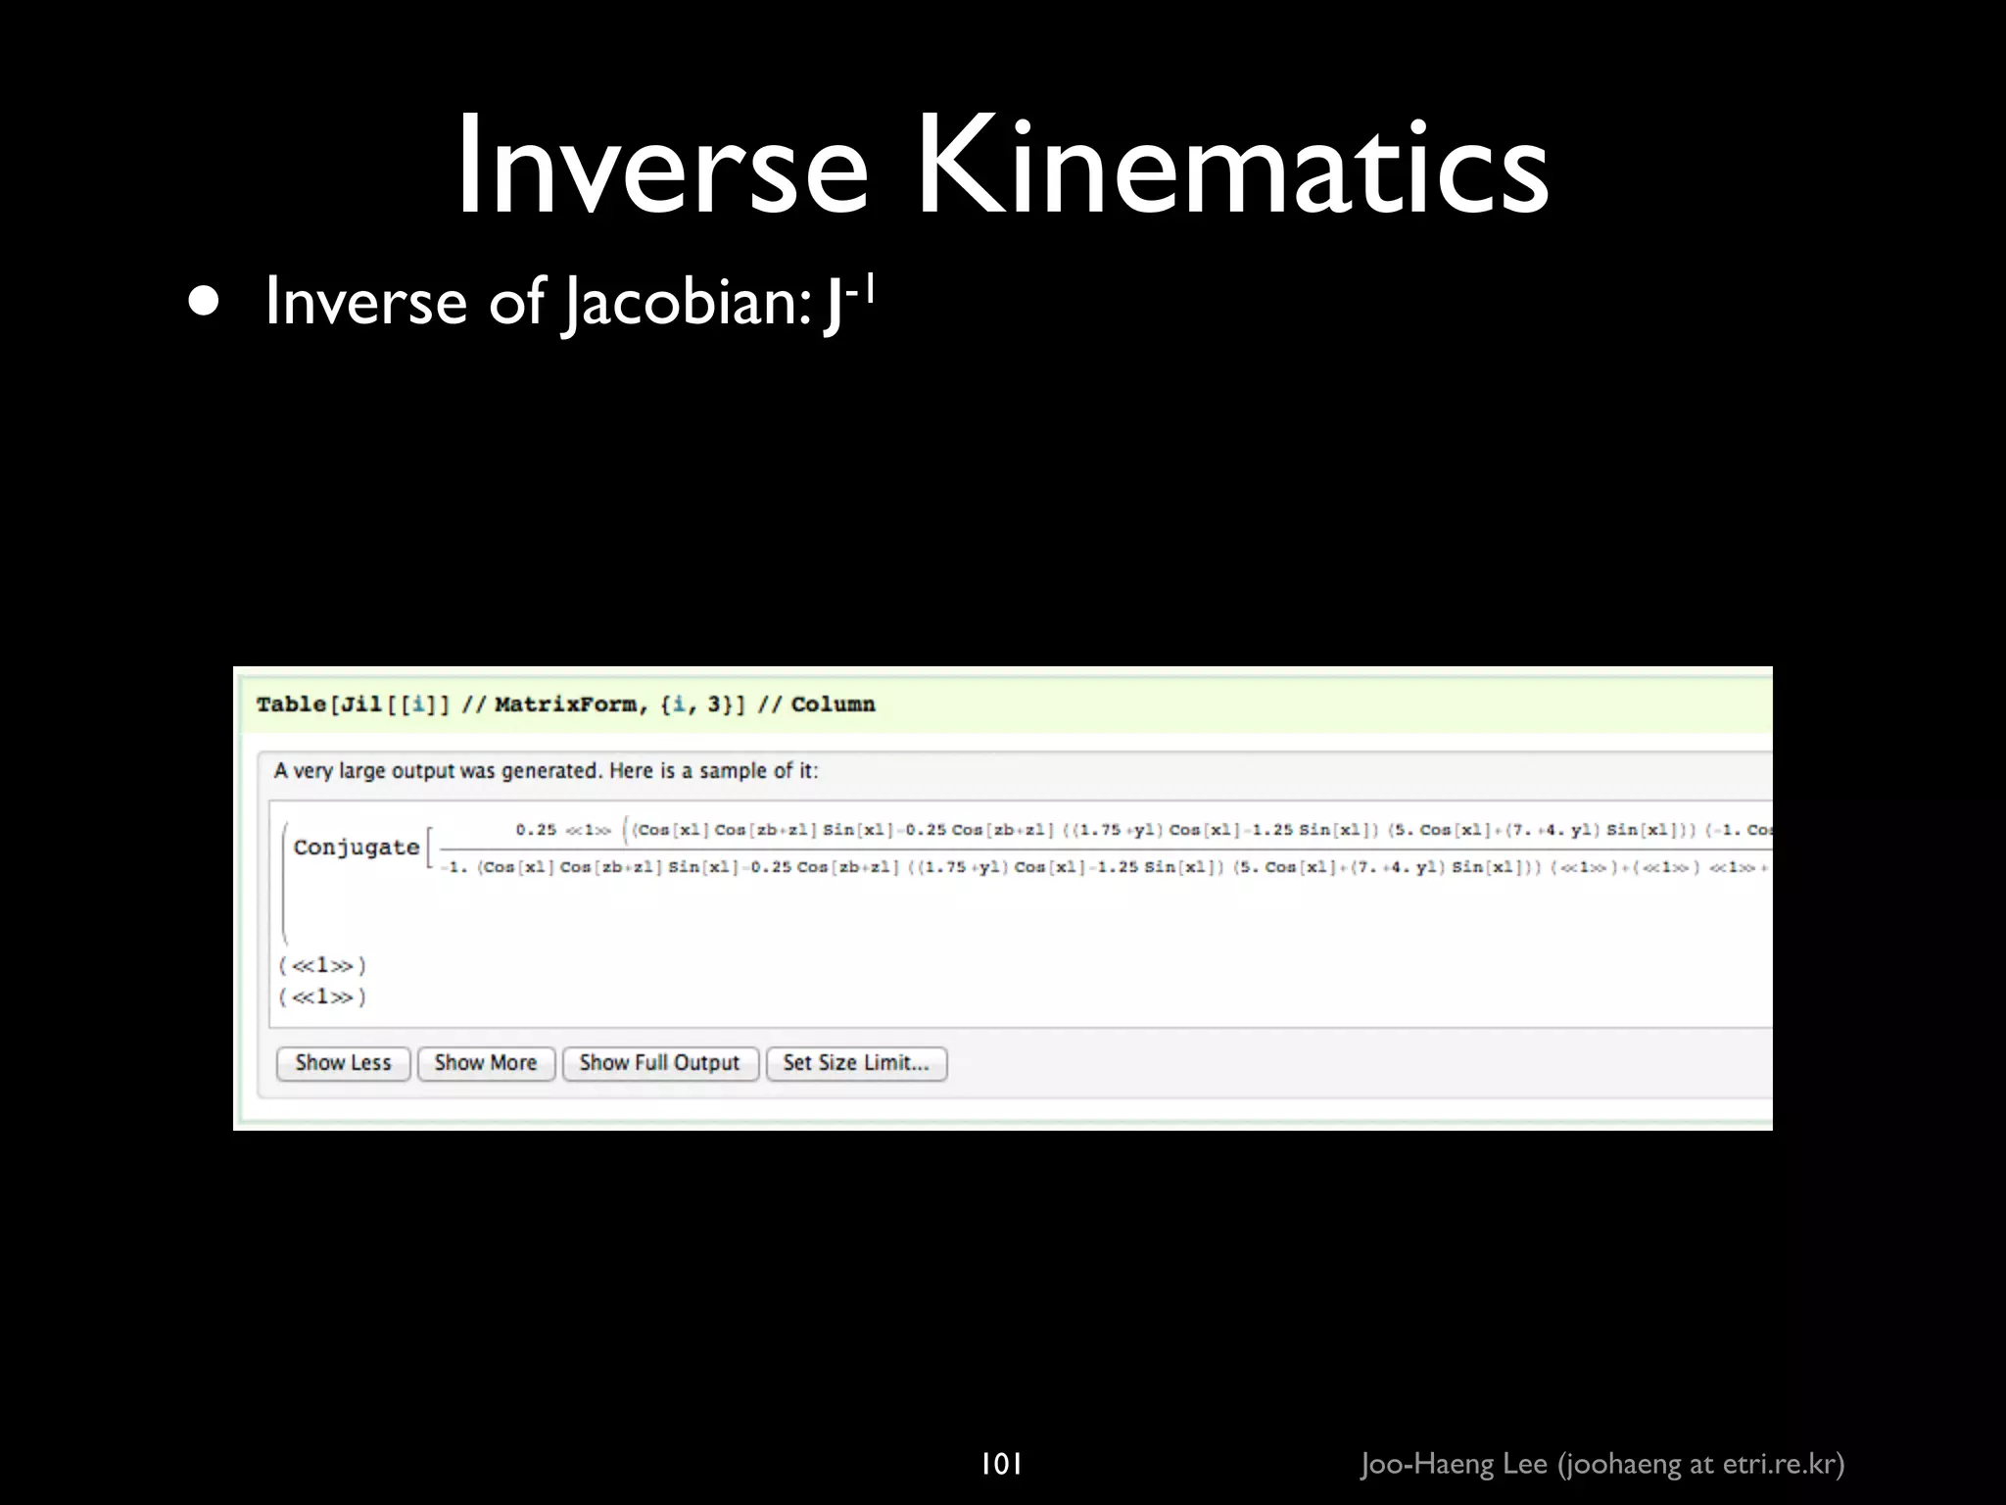2006x1505 pixels.
Task: Click the Show Less button
Action: (x=343, y=1063)
